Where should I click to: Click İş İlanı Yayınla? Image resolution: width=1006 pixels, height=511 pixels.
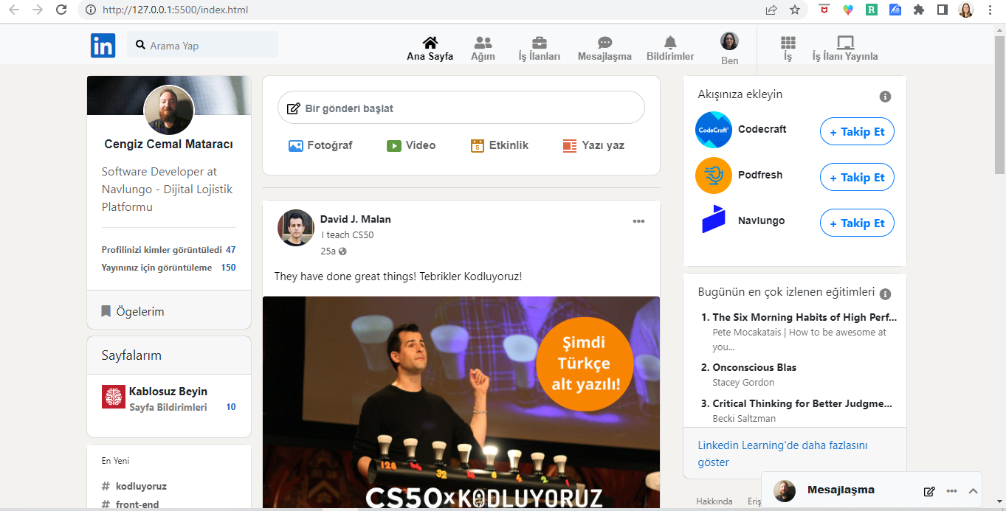[845, 49]
